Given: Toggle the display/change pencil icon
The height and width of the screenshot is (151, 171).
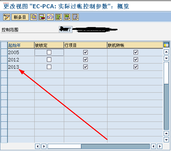Looking at the screenshot, I should [x=7, y=17].
